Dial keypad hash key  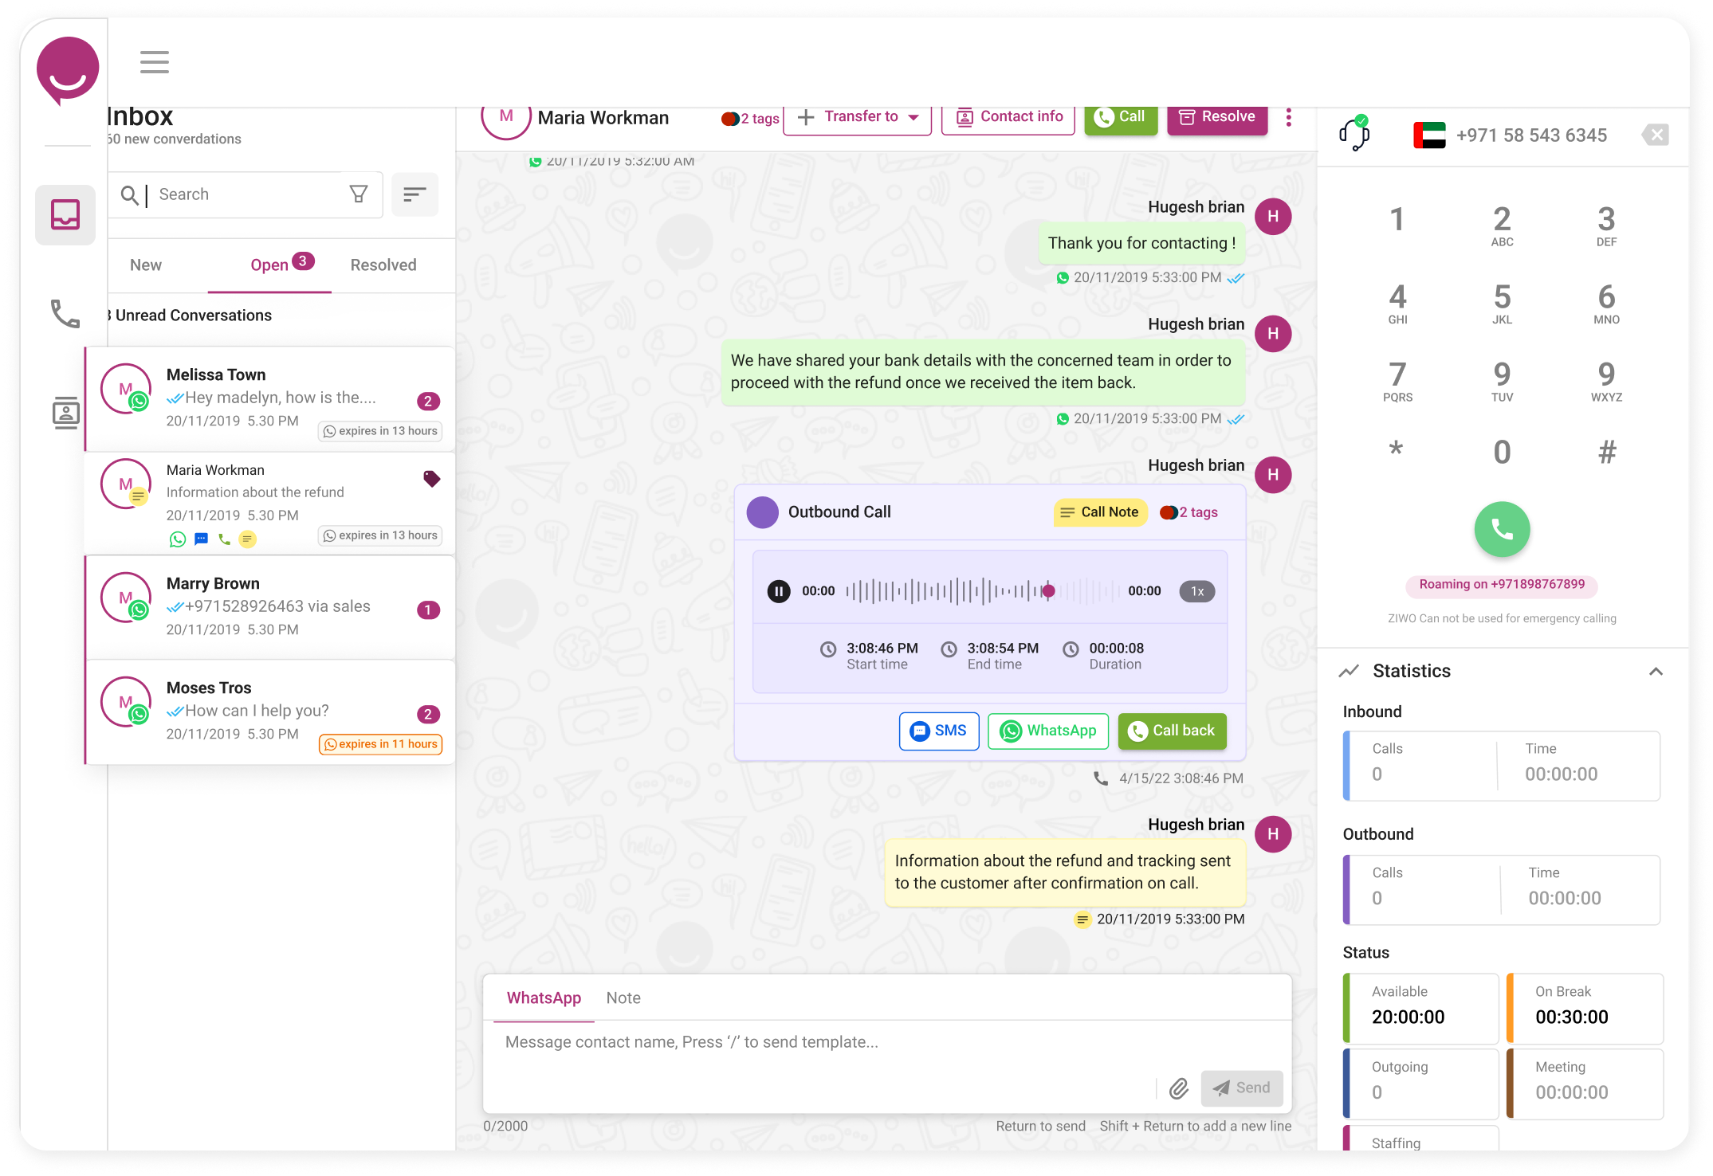(x=1607, y=453)
